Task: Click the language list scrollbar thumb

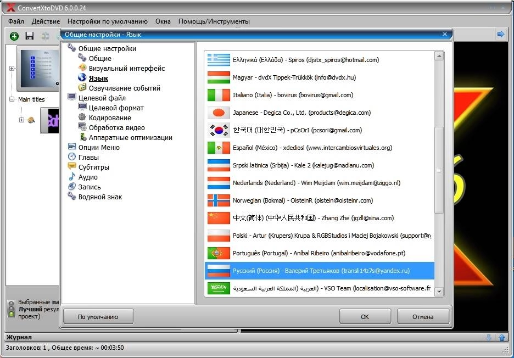Action: [439, 170]
